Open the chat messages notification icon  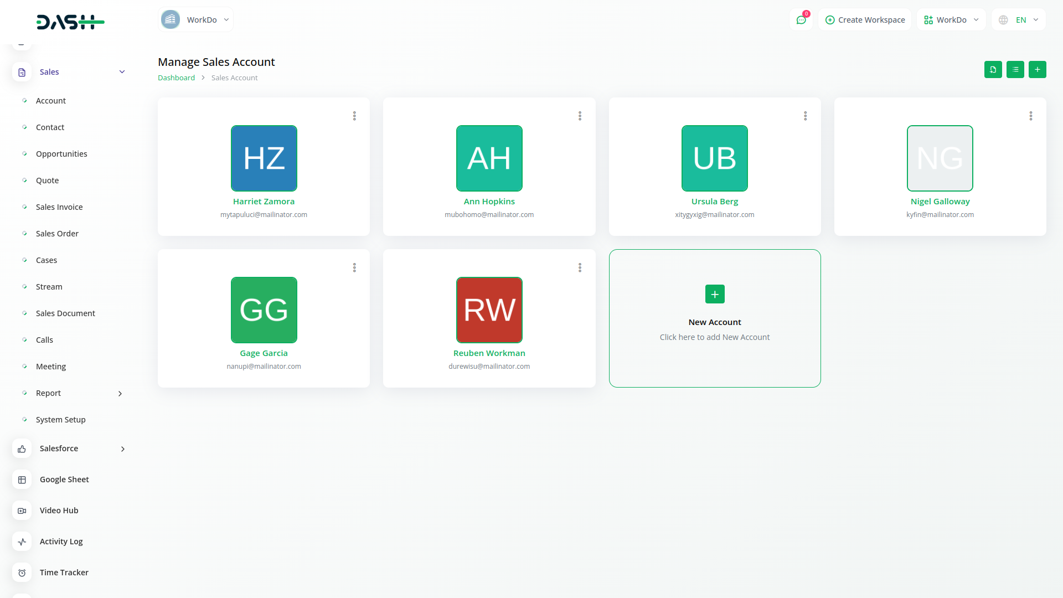pyautogui.click(x=801, y=20)
